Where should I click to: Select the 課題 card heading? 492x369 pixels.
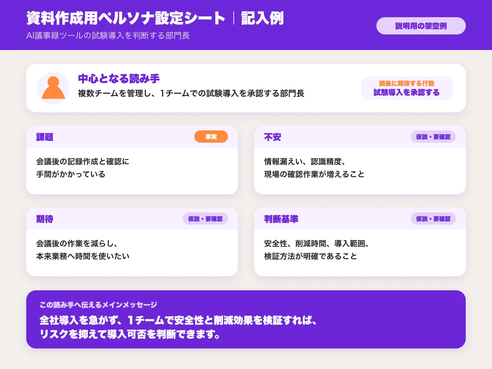pyautogui.click(x=45, y=137)
